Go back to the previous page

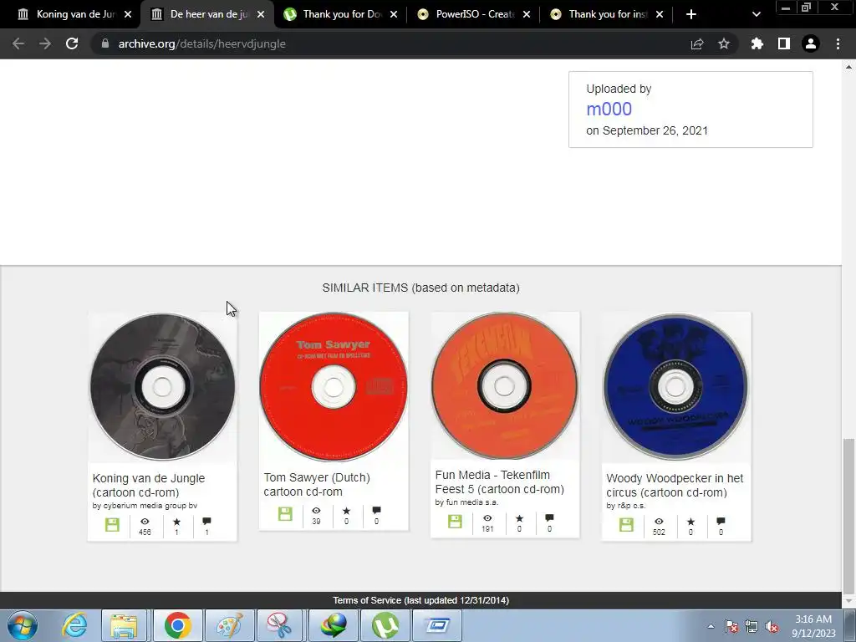point(18,43)
